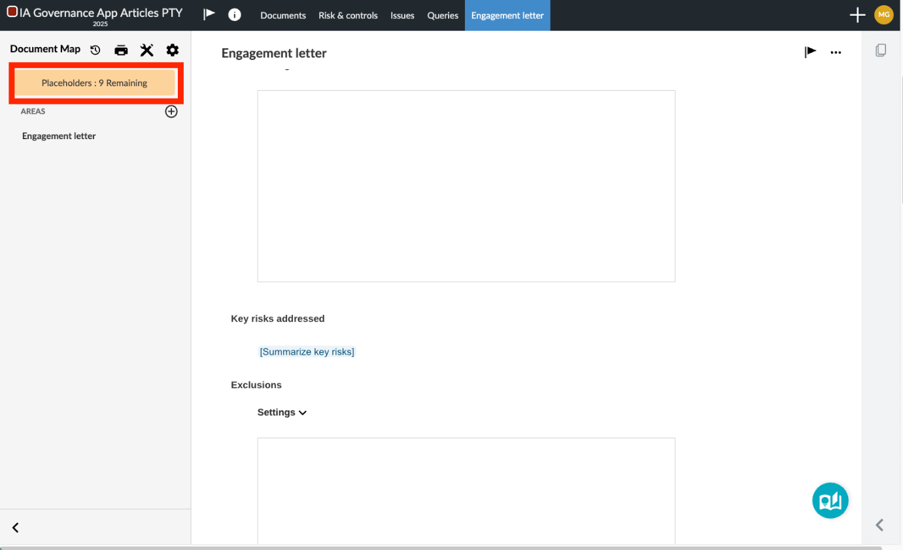Screen dimensions: 903x550
Task: Click the AREAS section label
Action: click(33, 112)
